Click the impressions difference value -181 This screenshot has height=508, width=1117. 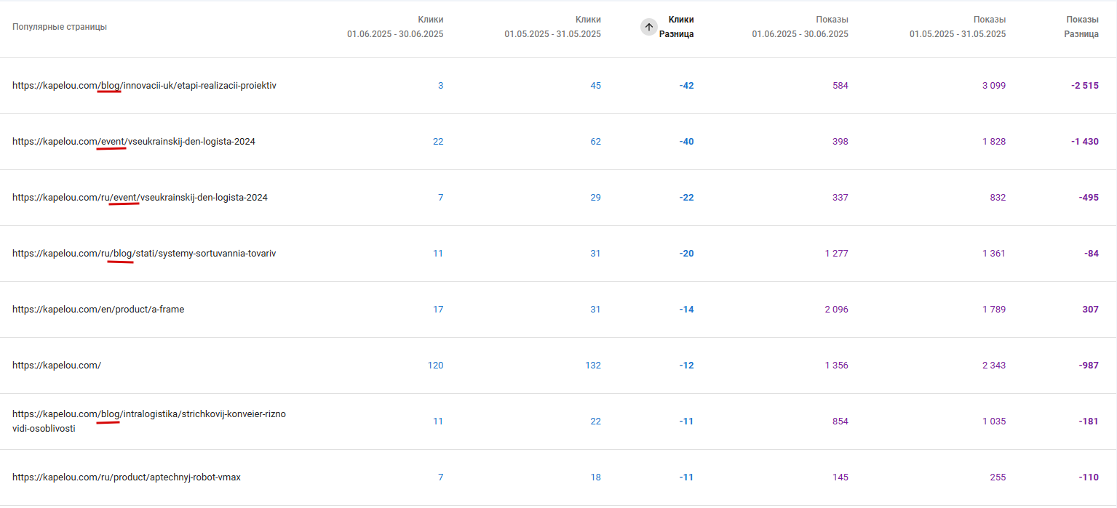[1089, 422]
